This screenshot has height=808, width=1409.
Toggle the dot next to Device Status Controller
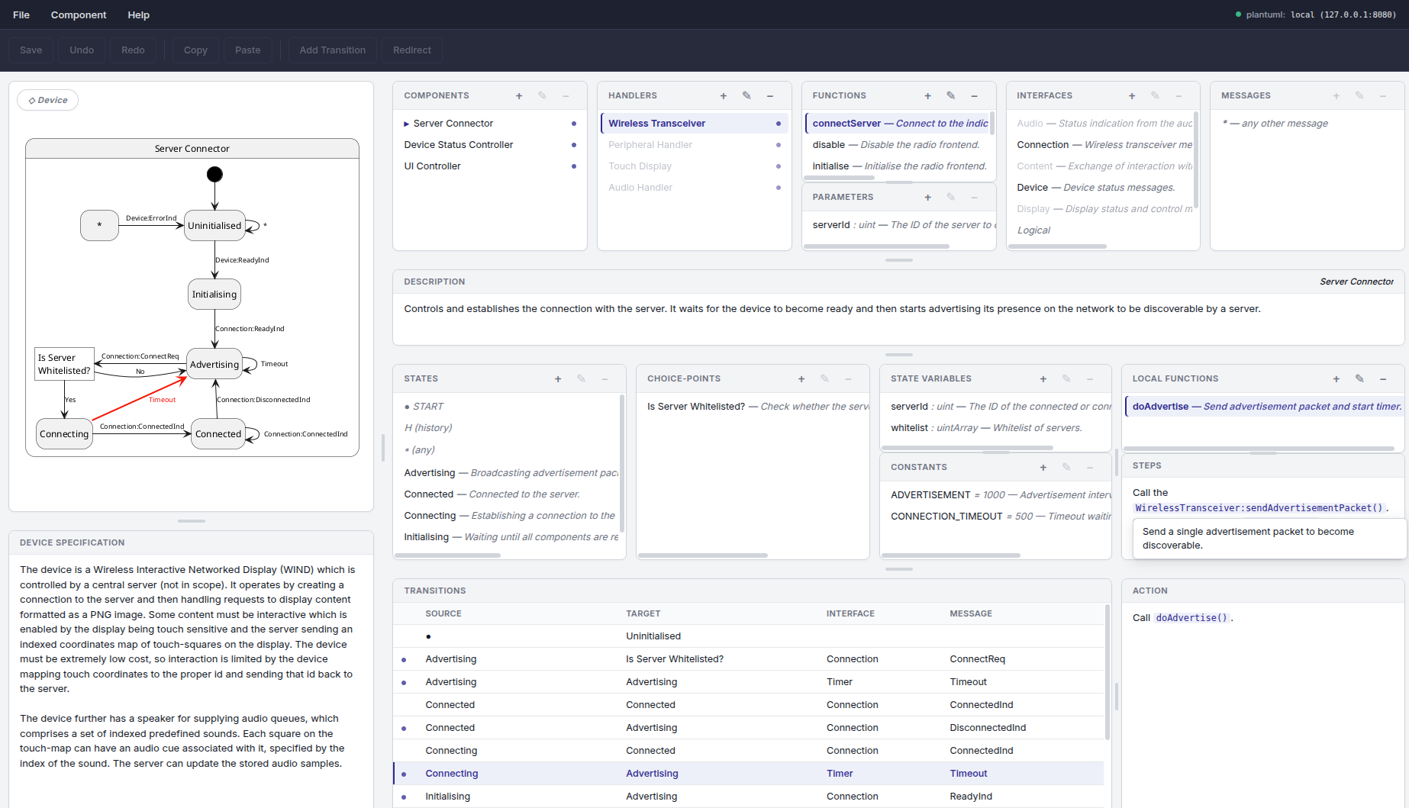click(x=574, y=145)
